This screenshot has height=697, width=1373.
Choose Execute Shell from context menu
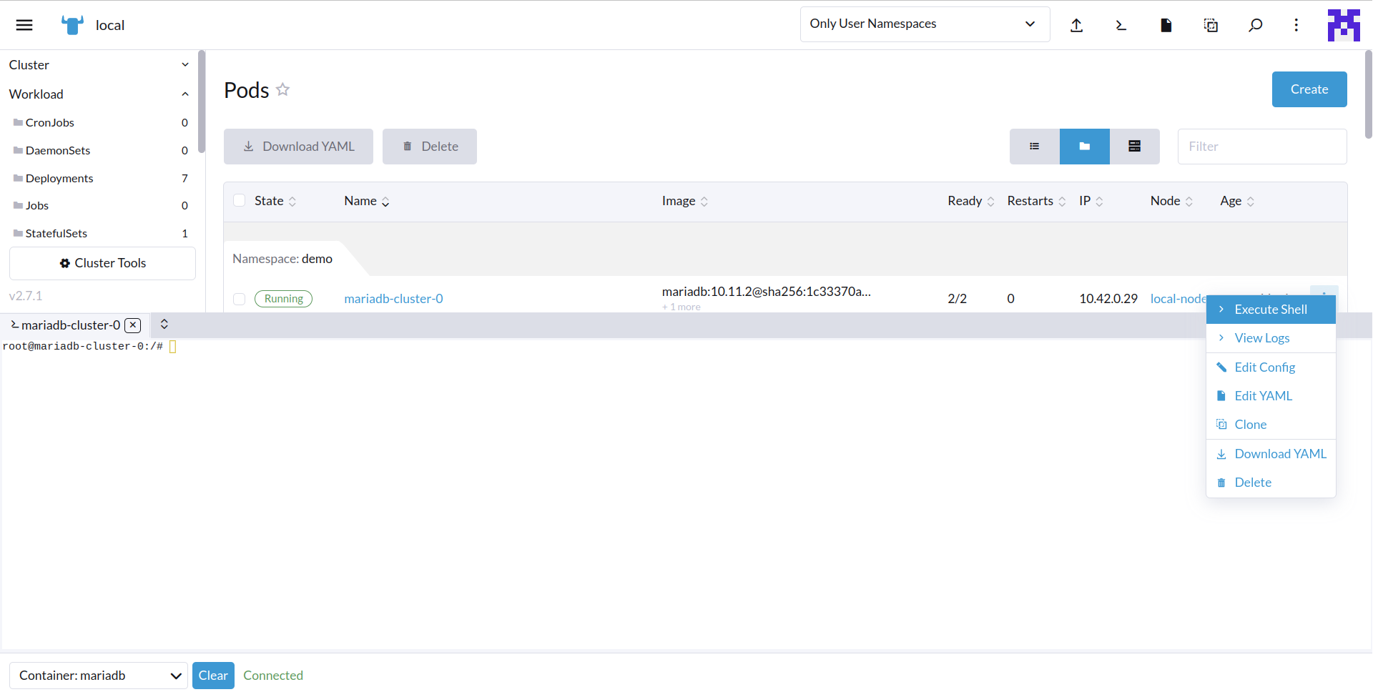[1271, 309]
